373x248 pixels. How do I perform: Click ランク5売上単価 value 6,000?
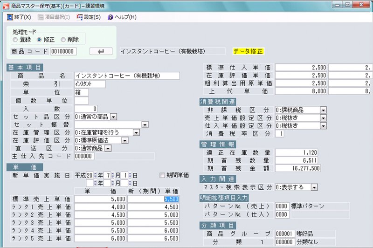pyautogui.click(x=100, y=238)
